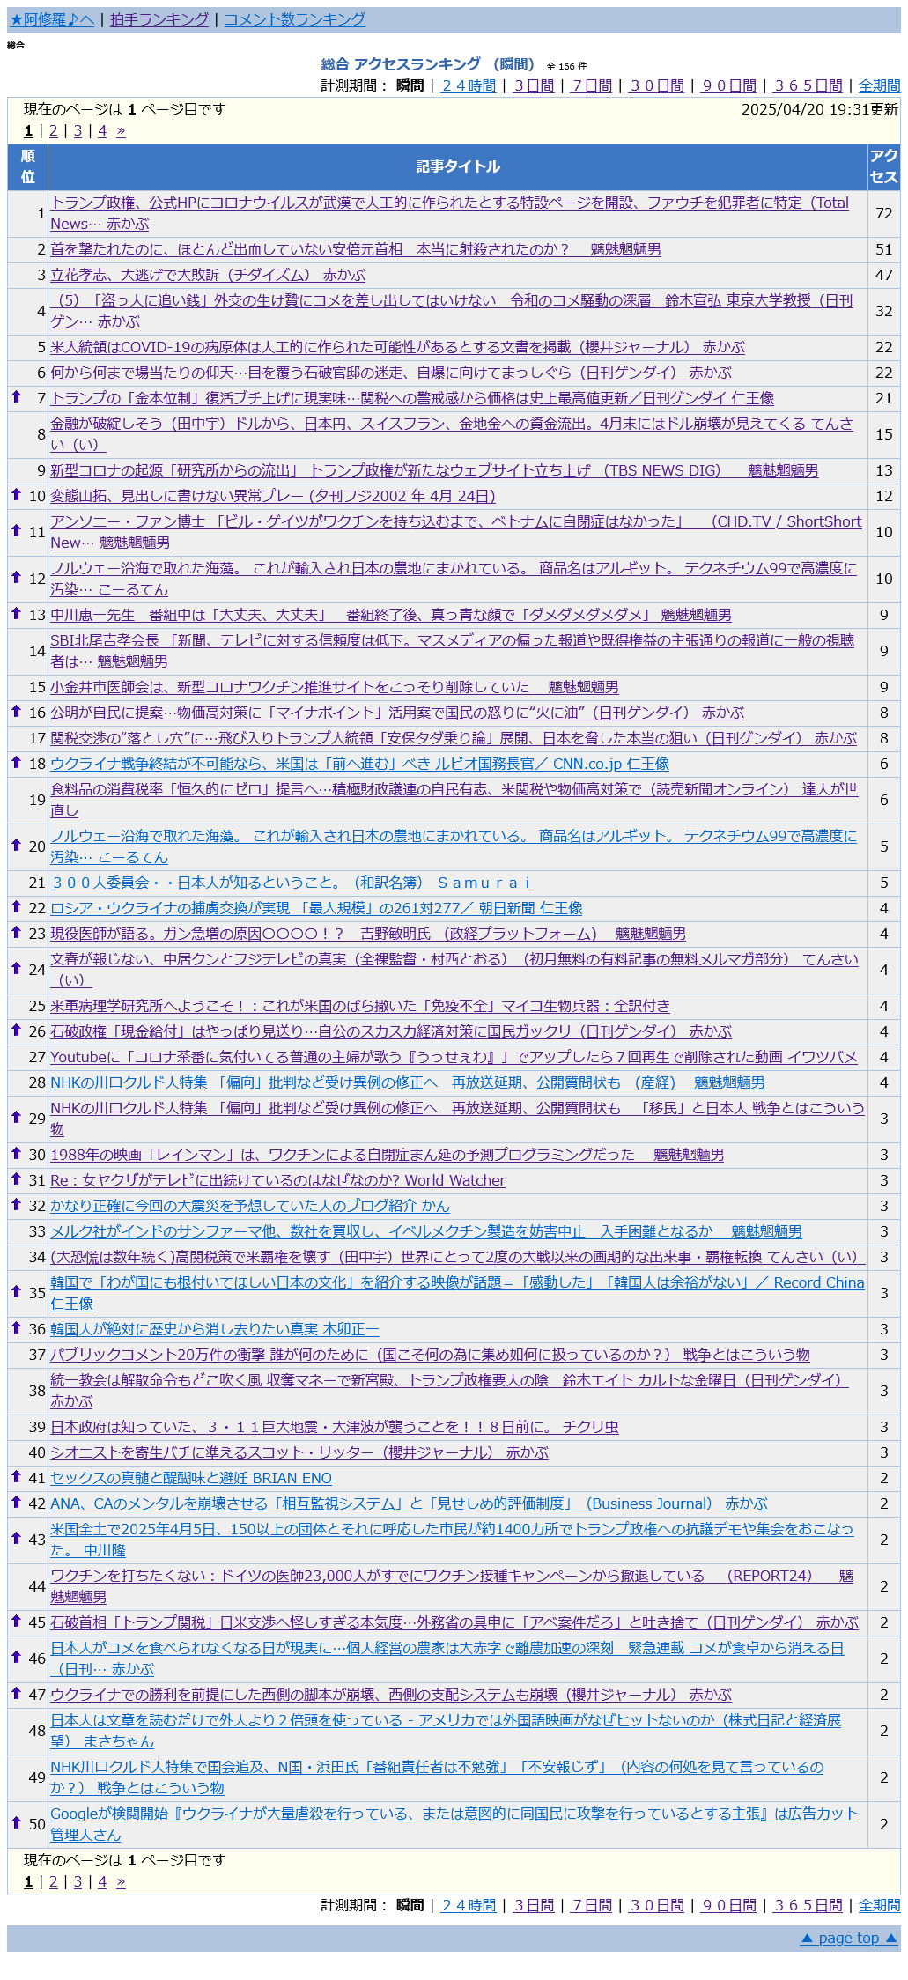Click the up-arrow icon beside rank 36
The width and height of the screenshot is (908, 1980).
click(16, 1327)
